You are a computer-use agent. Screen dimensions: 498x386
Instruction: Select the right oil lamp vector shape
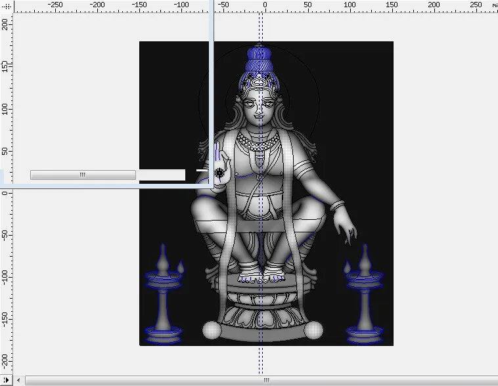point(364,294)
